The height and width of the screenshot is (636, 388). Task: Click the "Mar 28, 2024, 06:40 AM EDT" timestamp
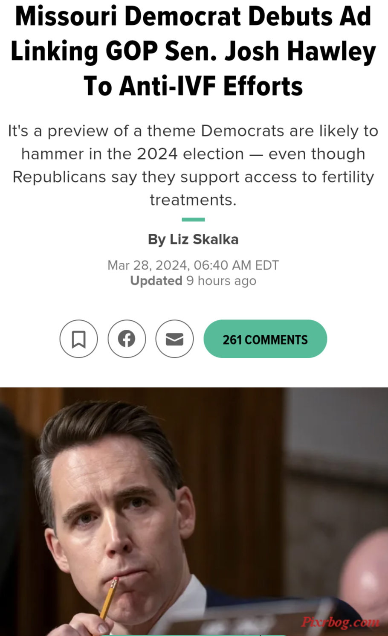coord(193,265)
